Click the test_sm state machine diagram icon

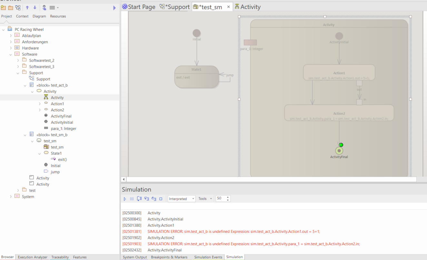[46, 147]
